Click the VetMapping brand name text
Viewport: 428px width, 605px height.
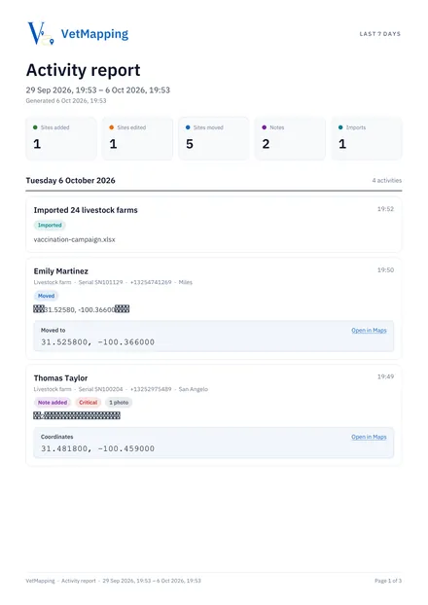tap(94, 34)
